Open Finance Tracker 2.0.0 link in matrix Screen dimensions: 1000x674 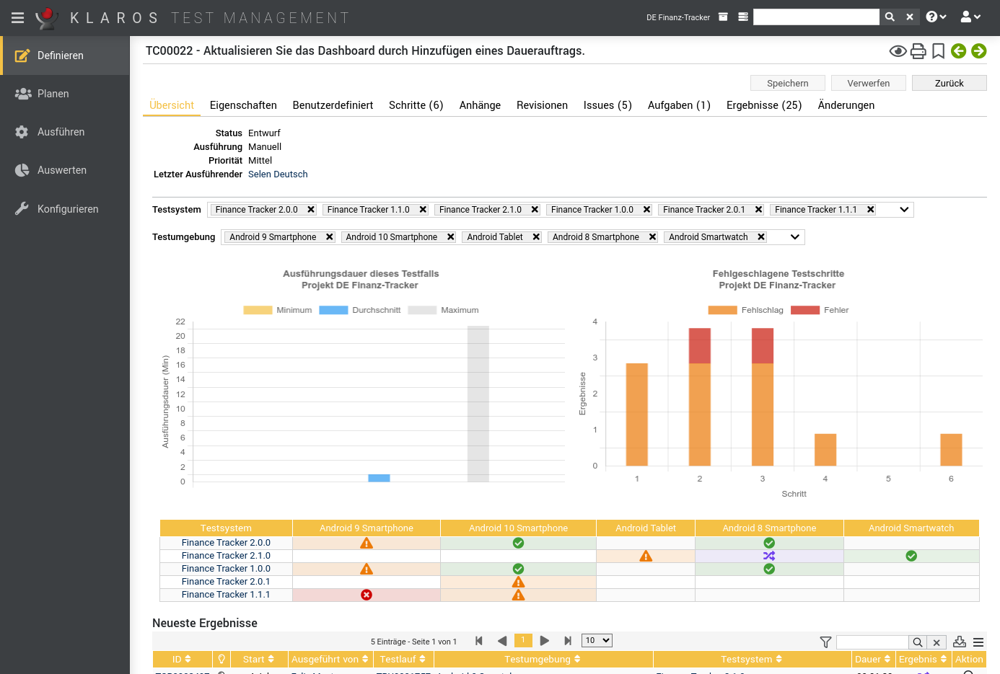coord(226,543)
